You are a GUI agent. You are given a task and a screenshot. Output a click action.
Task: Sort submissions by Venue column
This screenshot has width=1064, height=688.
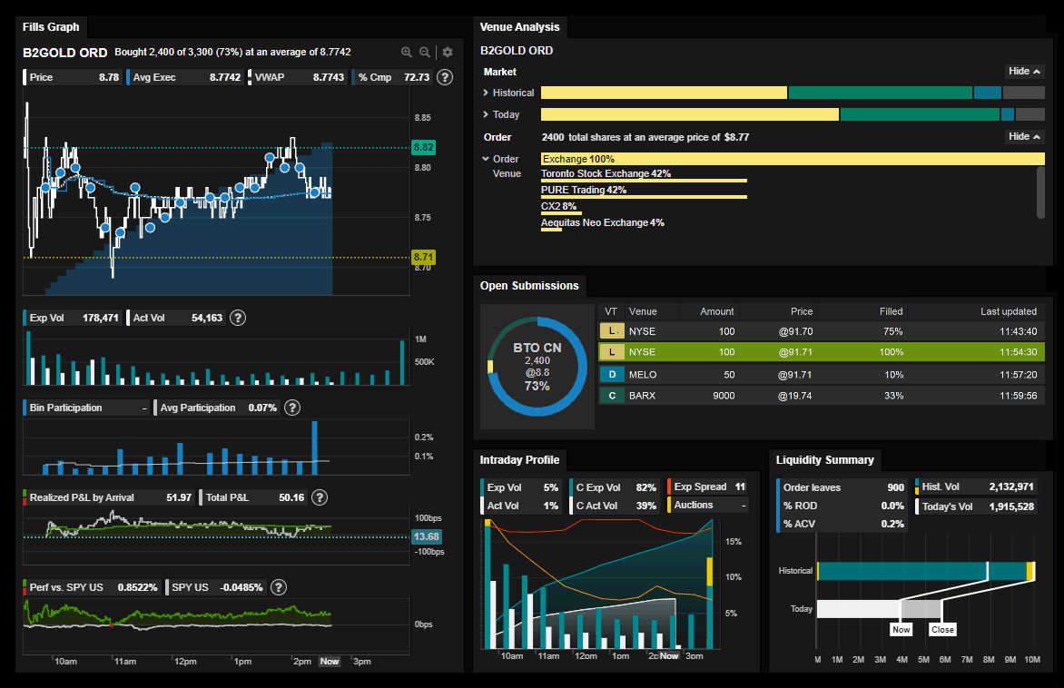[643, 311]
